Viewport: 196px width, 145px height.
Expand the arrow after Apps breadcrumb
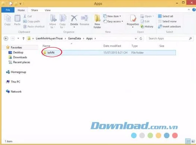click(95, 38)
